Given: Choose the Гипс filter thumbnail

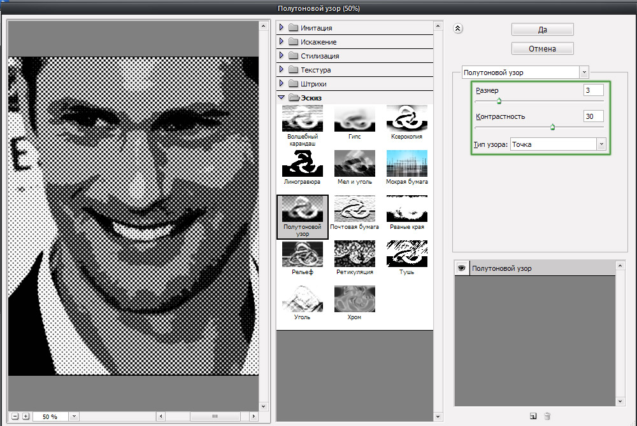Looking at the screenshot, I should point(355,118).
